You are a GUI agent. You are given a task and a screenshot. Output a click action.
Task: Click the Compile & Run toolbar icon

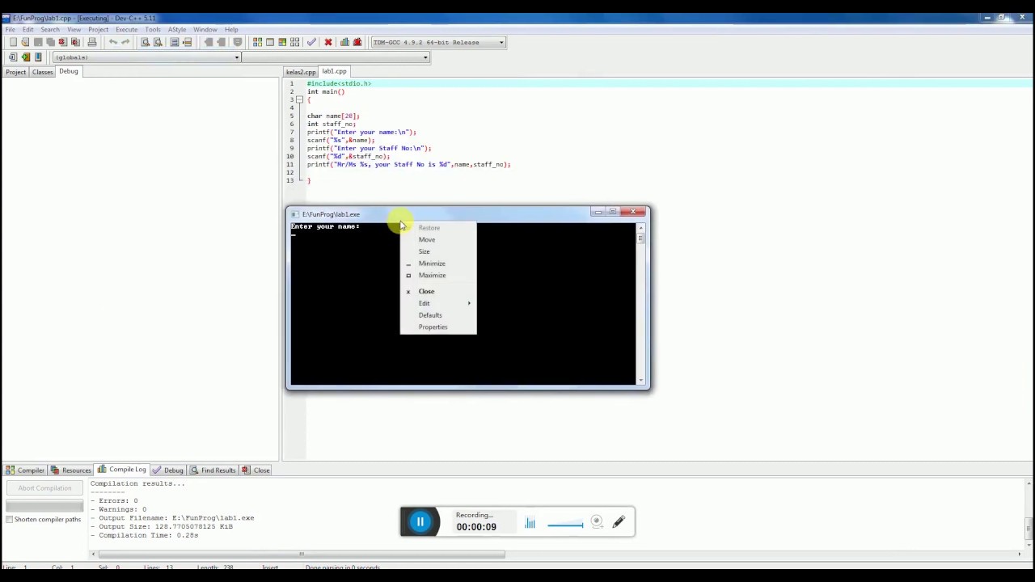pyautogui.click(x=282, y=42)
